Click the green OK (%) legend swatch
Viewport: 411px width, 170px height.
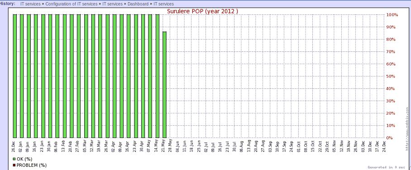[x=14, y=159]
